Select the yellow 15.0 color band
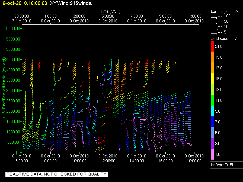243x182 pixels. pyautogui.click(x=212, y=79)
